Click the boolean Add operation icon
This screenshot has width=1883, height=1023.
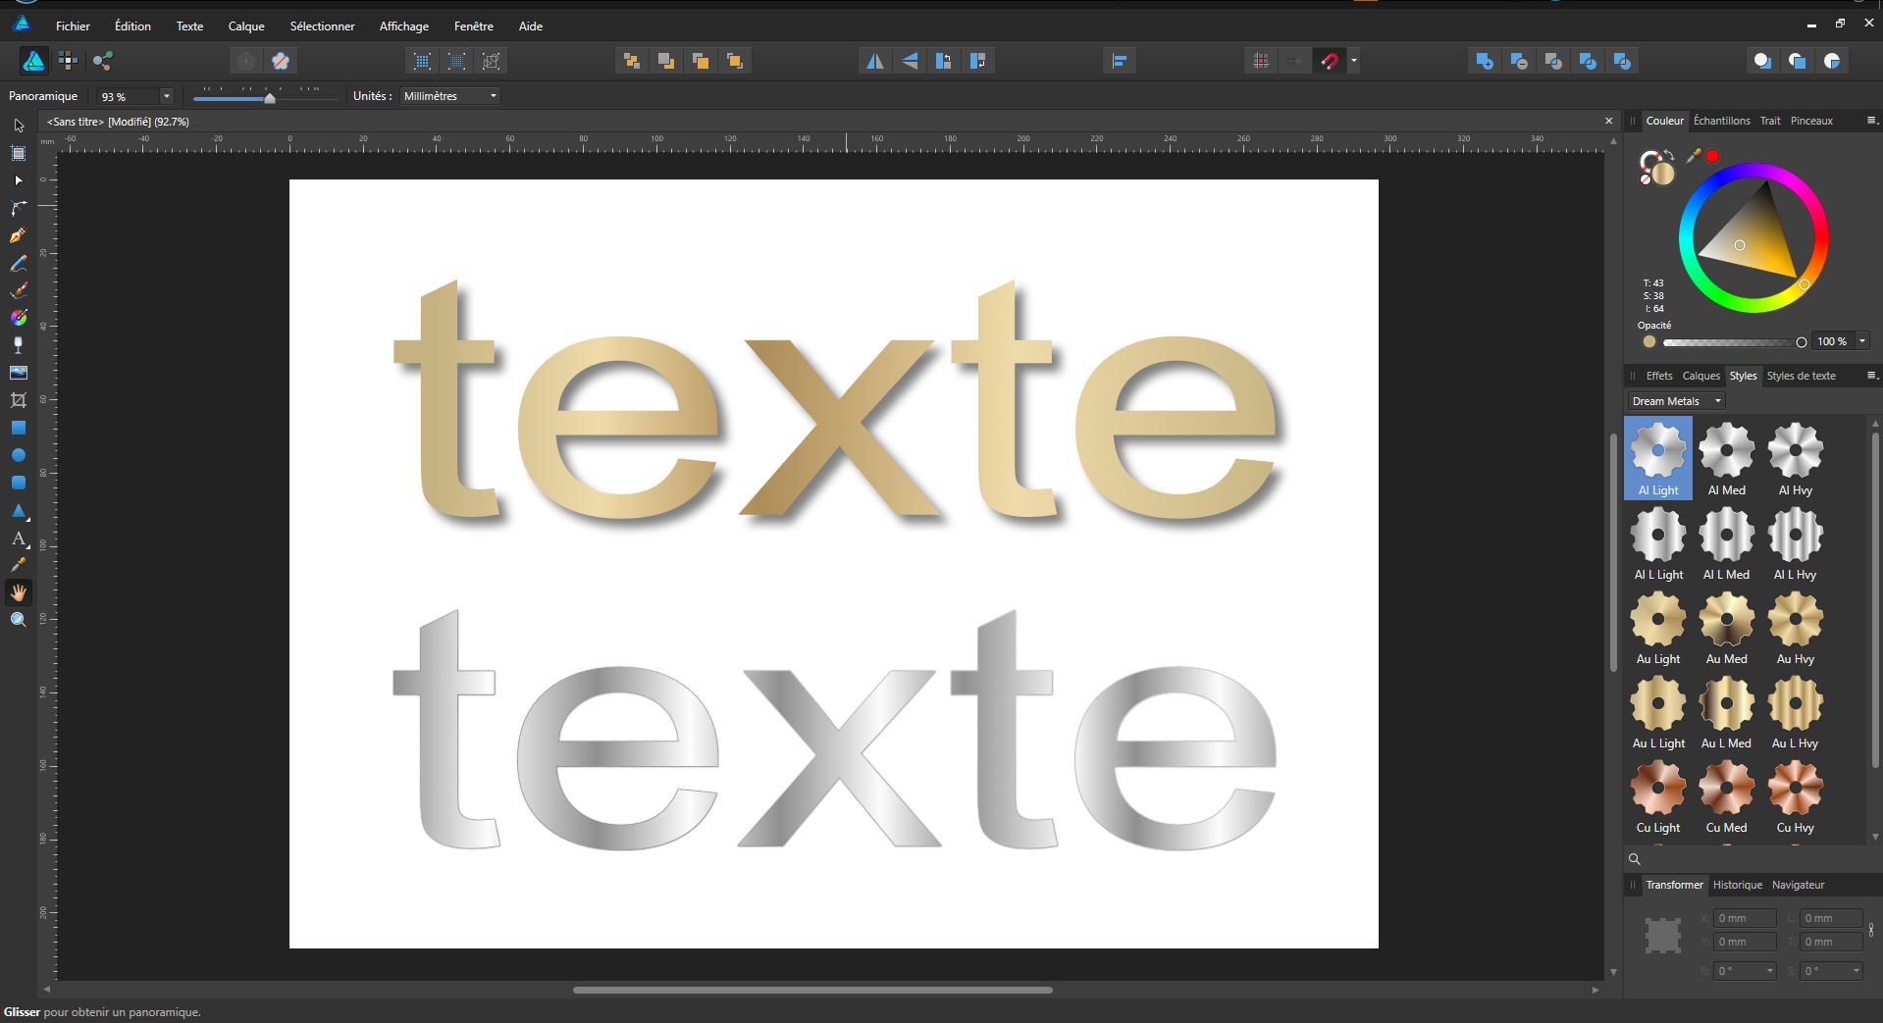(1485, 61)
